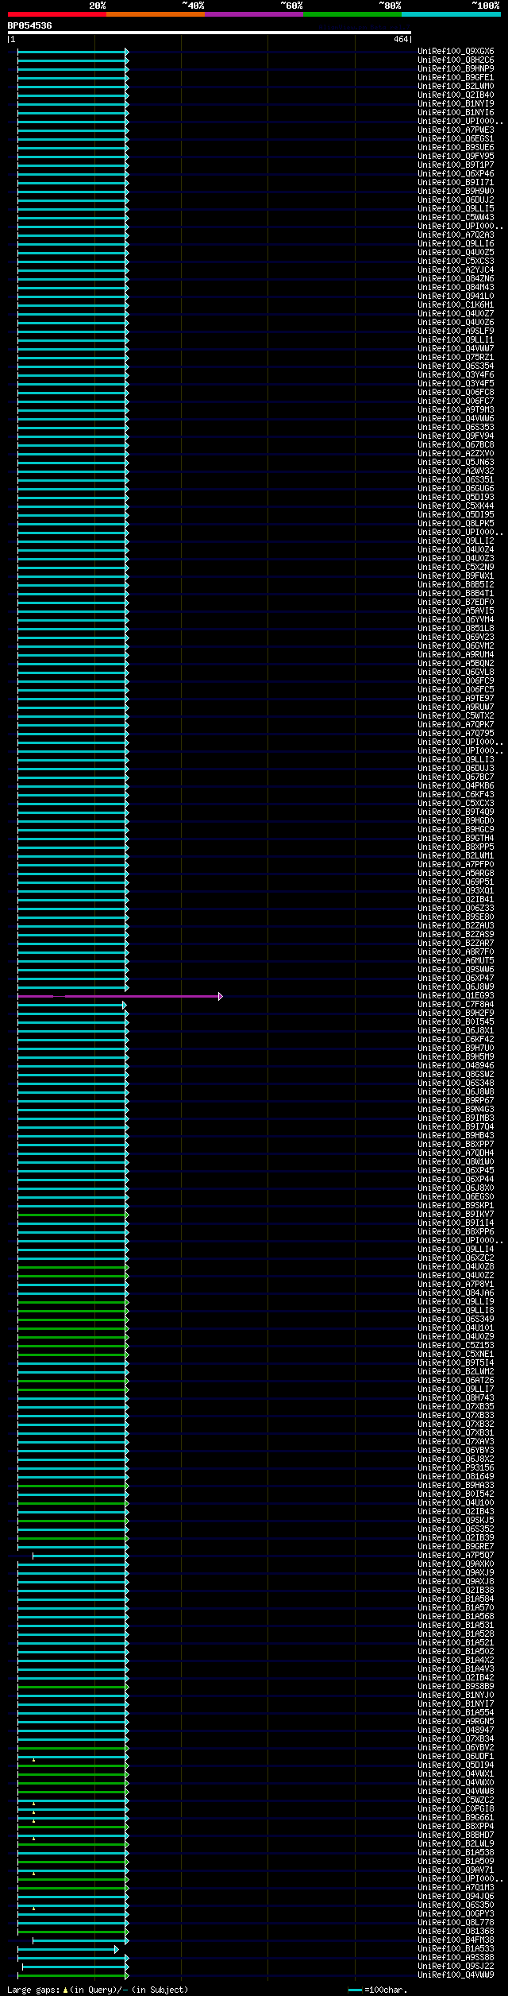Viewport: 508px width, 1996px height.
Task: Select the UniRef100_B9T1P7 label
Action: pos(456,165)
